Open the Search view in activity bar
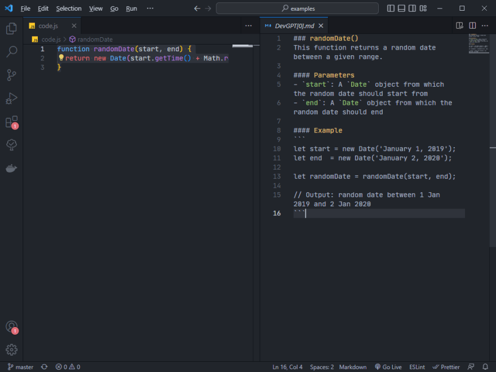This screenshot has width=496, height=372. [x=11, y=51]
